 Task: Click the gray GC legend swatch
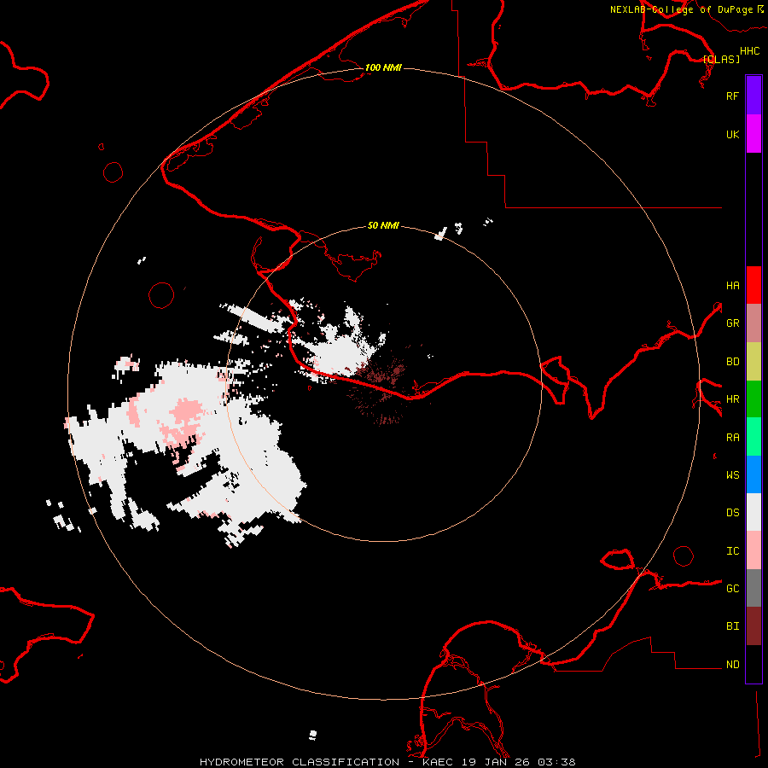tap(753, 588)
